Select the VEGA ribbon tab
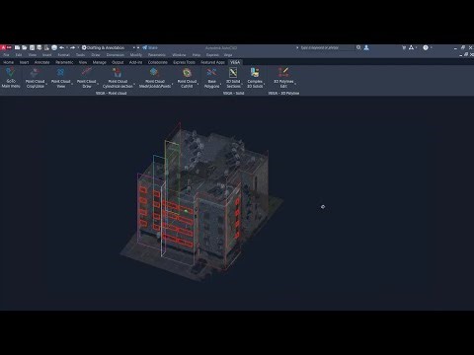 pos(235,62)
